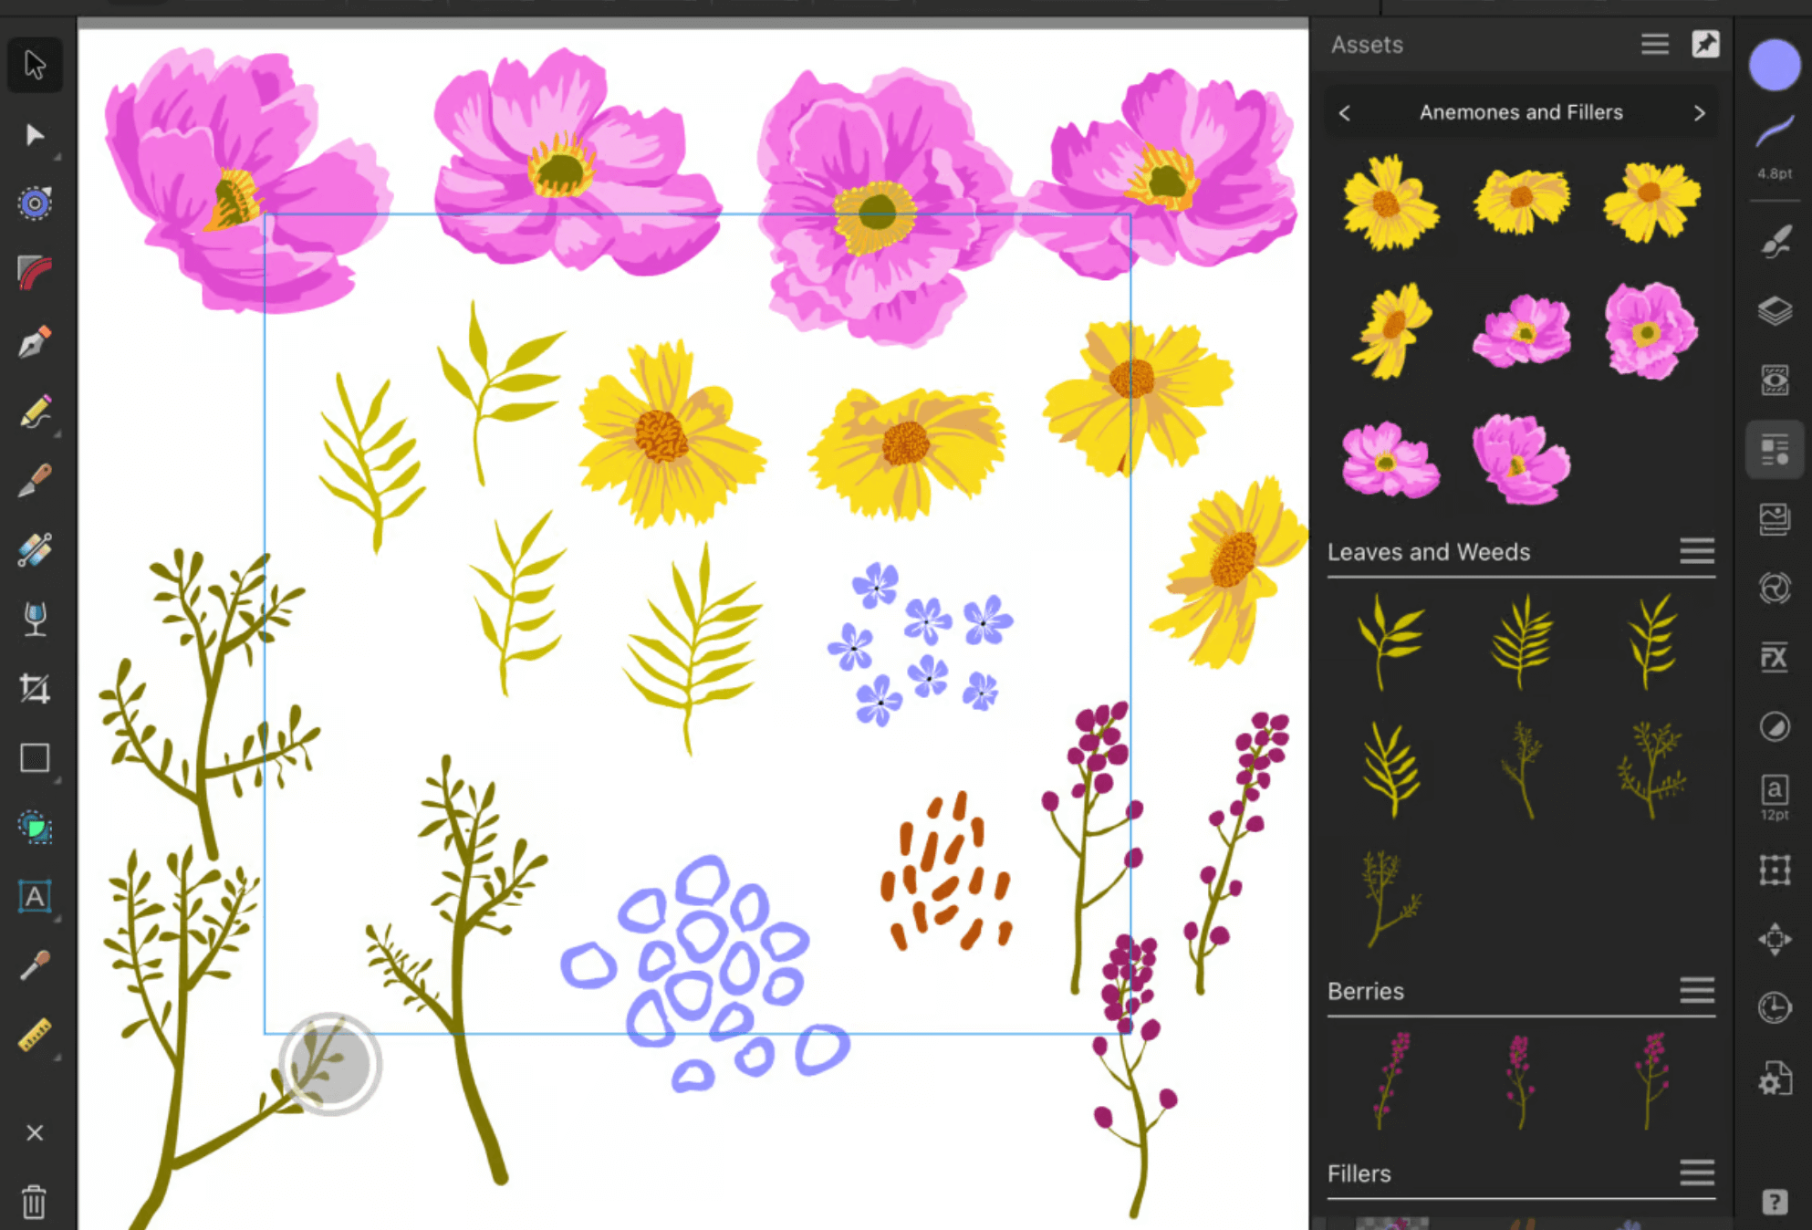
Task: Open the Assets panel hamburger menu
Action: pyautogui.click(x=1655, y=44)
